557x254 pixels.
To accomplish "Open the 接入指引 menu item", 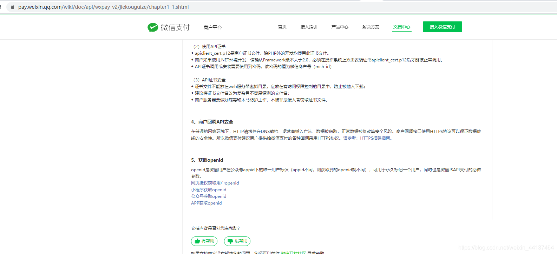I will [x=309, y=27].
